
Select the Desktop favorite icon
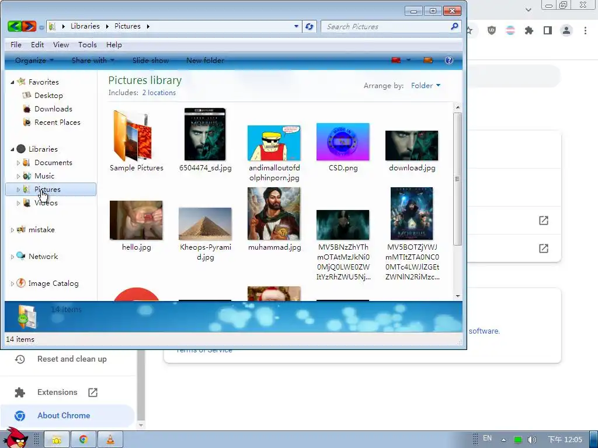tap(26, 95)
